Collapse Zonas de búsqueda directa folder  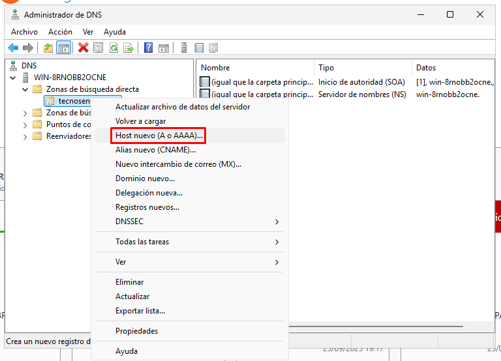click(25, 89)
